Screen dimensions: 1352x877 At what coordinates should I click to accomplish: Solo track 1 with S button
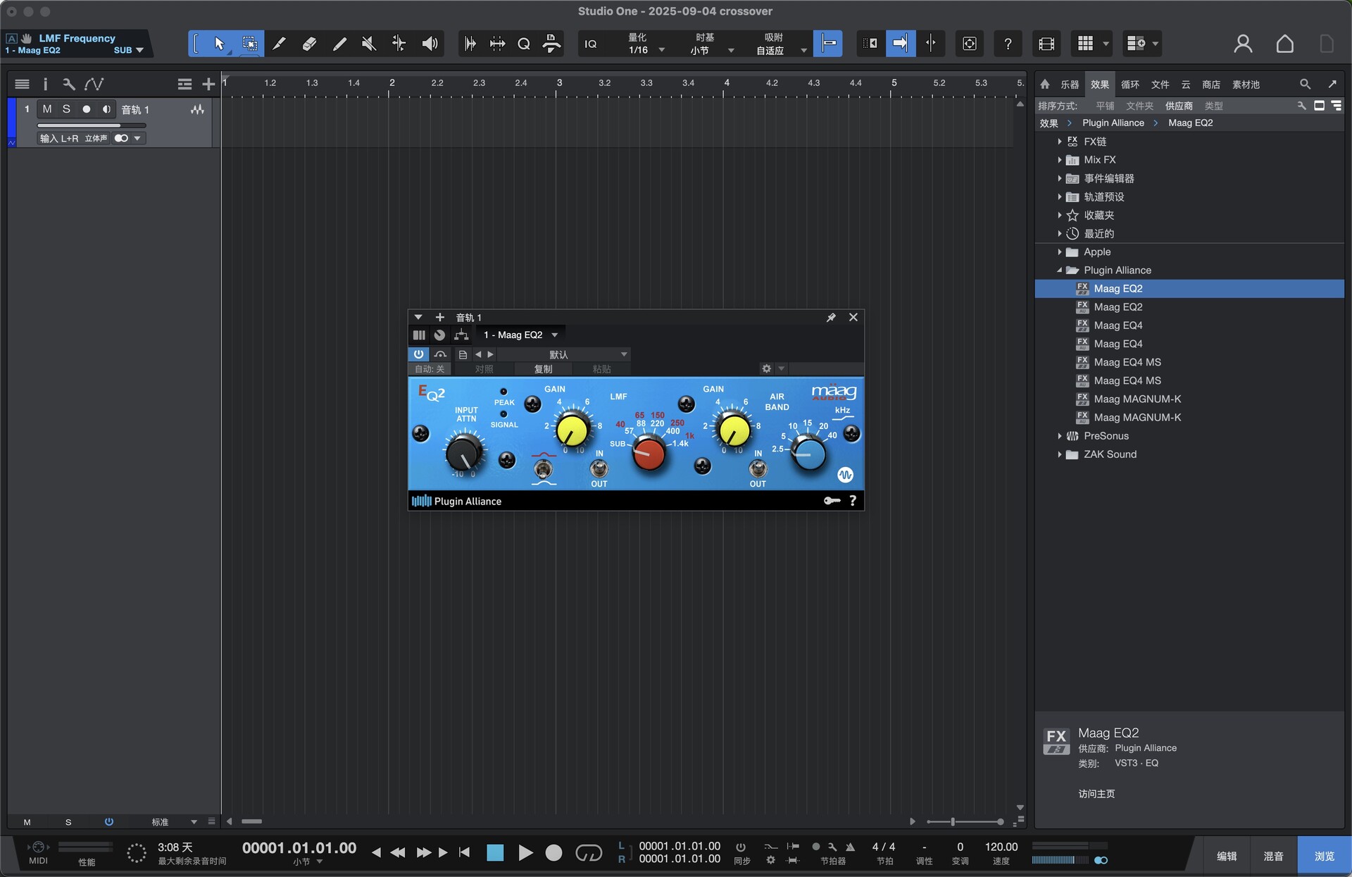point(66,109)
